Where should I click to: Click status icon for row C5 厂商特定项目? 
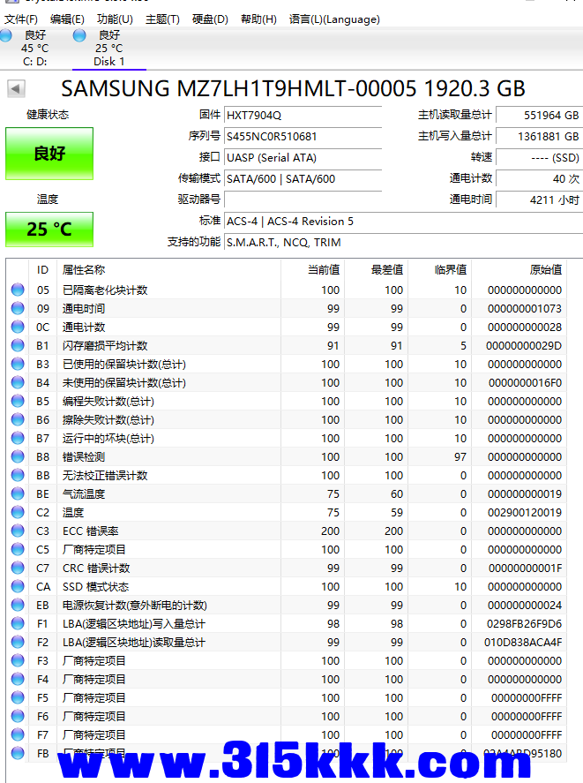pos(18,549)
